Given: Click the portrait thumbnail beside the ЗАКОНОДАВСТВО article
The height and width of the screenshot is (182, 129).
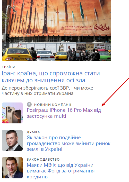Looking at the screenshot, I should click(x=12, y=168).
